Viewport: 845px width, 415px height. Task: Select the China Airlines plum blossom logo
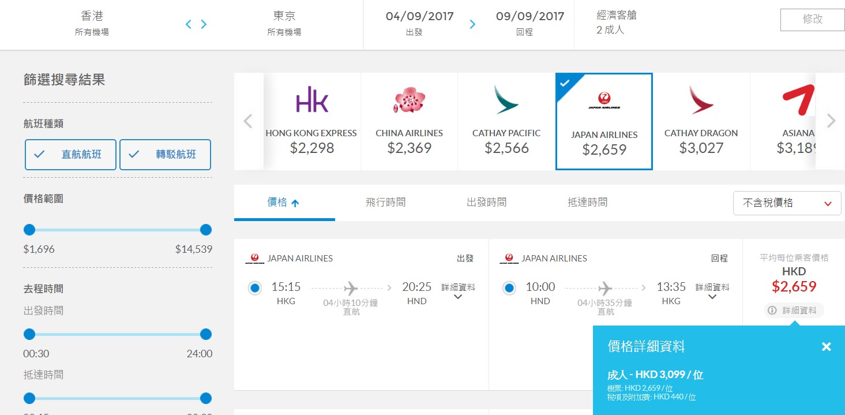[x=409, y=100]
